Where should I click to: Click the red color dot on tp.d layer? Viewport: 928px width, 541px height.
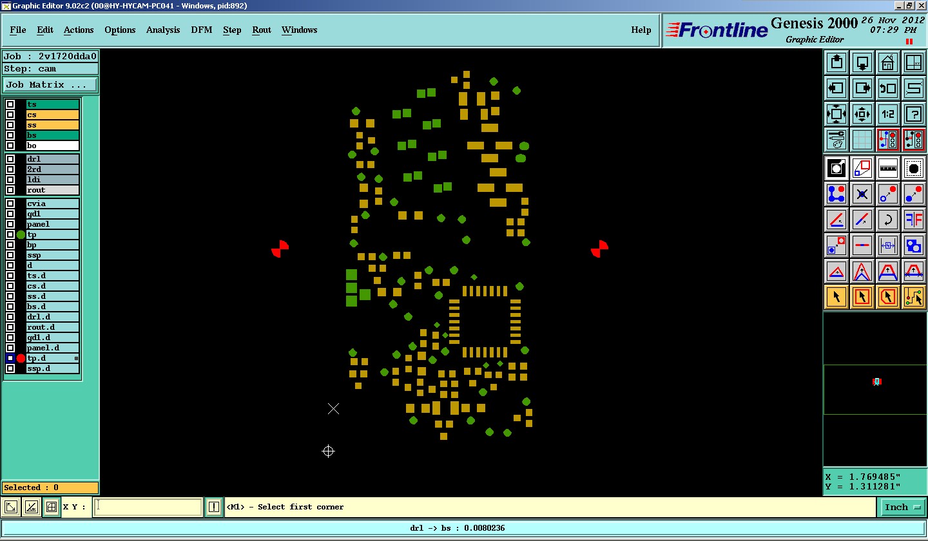pos(21,358)
